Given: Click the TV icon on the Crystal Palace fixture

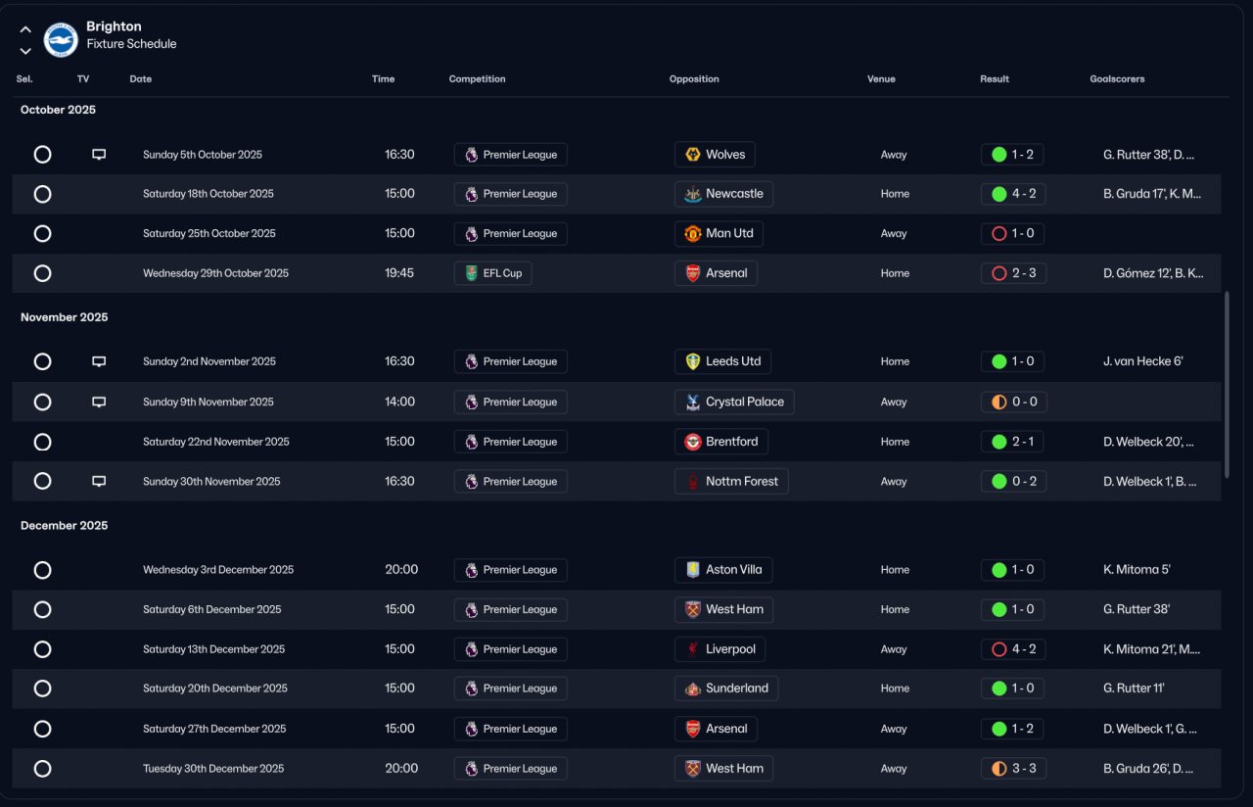Looking at the screenshot, I should pyautogui.click(x=99, y=402).
